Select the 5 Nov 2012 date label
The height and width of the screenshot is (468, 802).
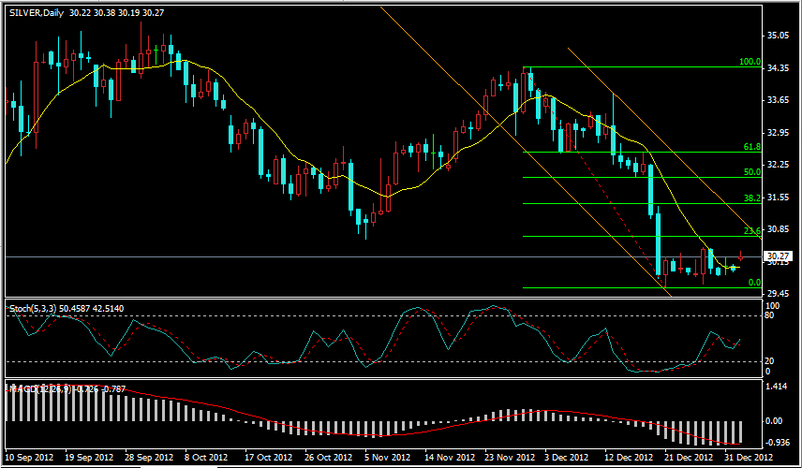click(388, 458)
